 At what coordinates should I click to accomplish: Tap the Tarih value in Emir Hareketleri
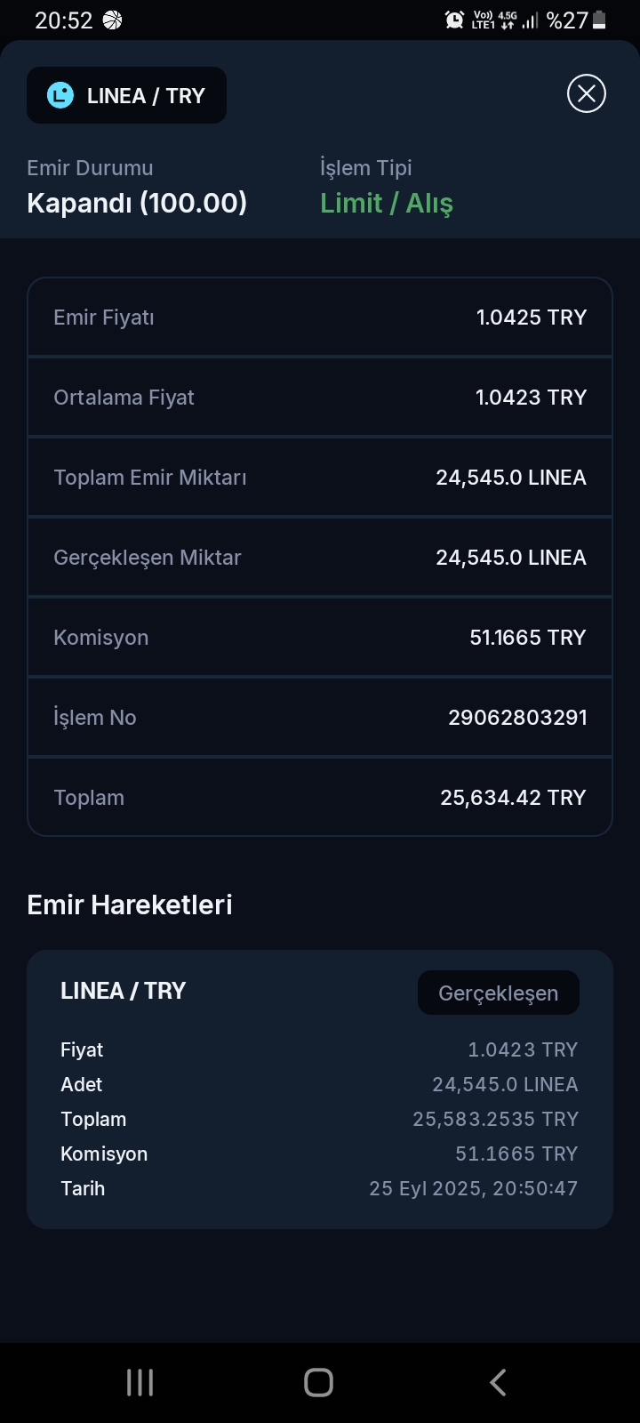coord(473,1188)
